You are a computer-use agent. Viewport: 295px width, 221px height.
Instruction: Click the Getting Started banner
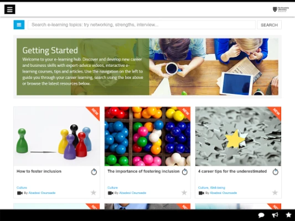click(147, 67)
